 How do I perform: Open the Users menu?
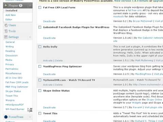(x=12, y=25)
